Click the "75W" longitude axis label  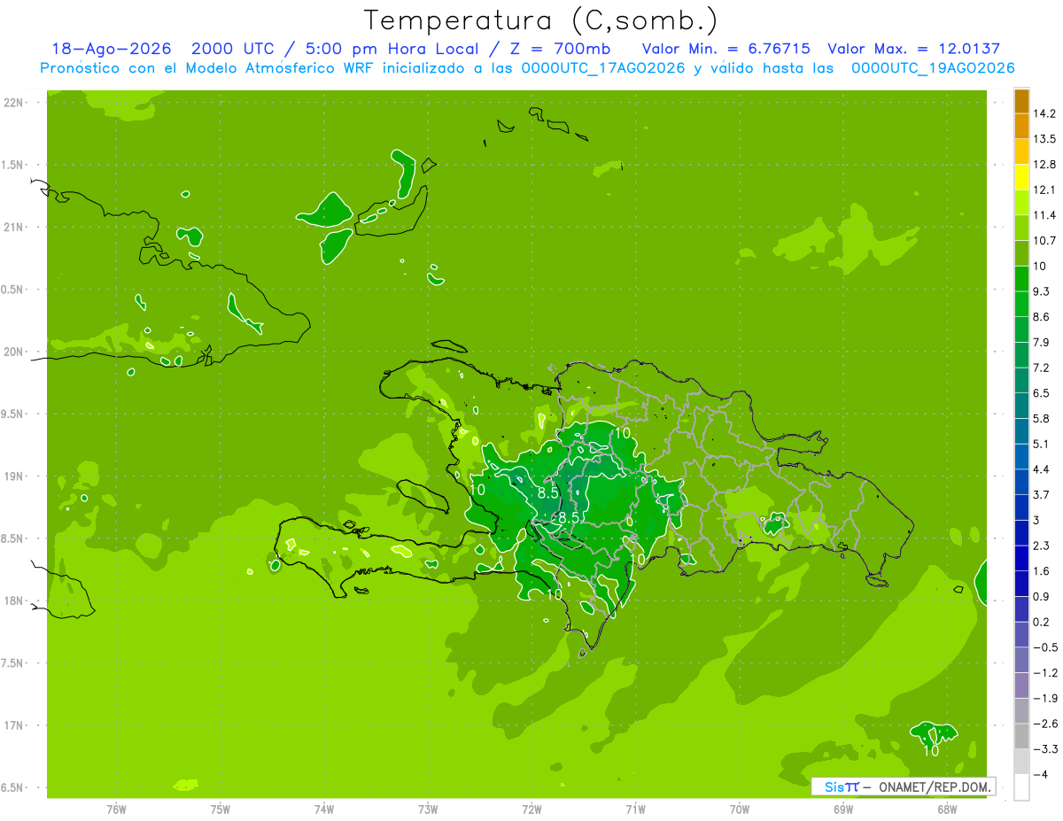pos(220,809)
